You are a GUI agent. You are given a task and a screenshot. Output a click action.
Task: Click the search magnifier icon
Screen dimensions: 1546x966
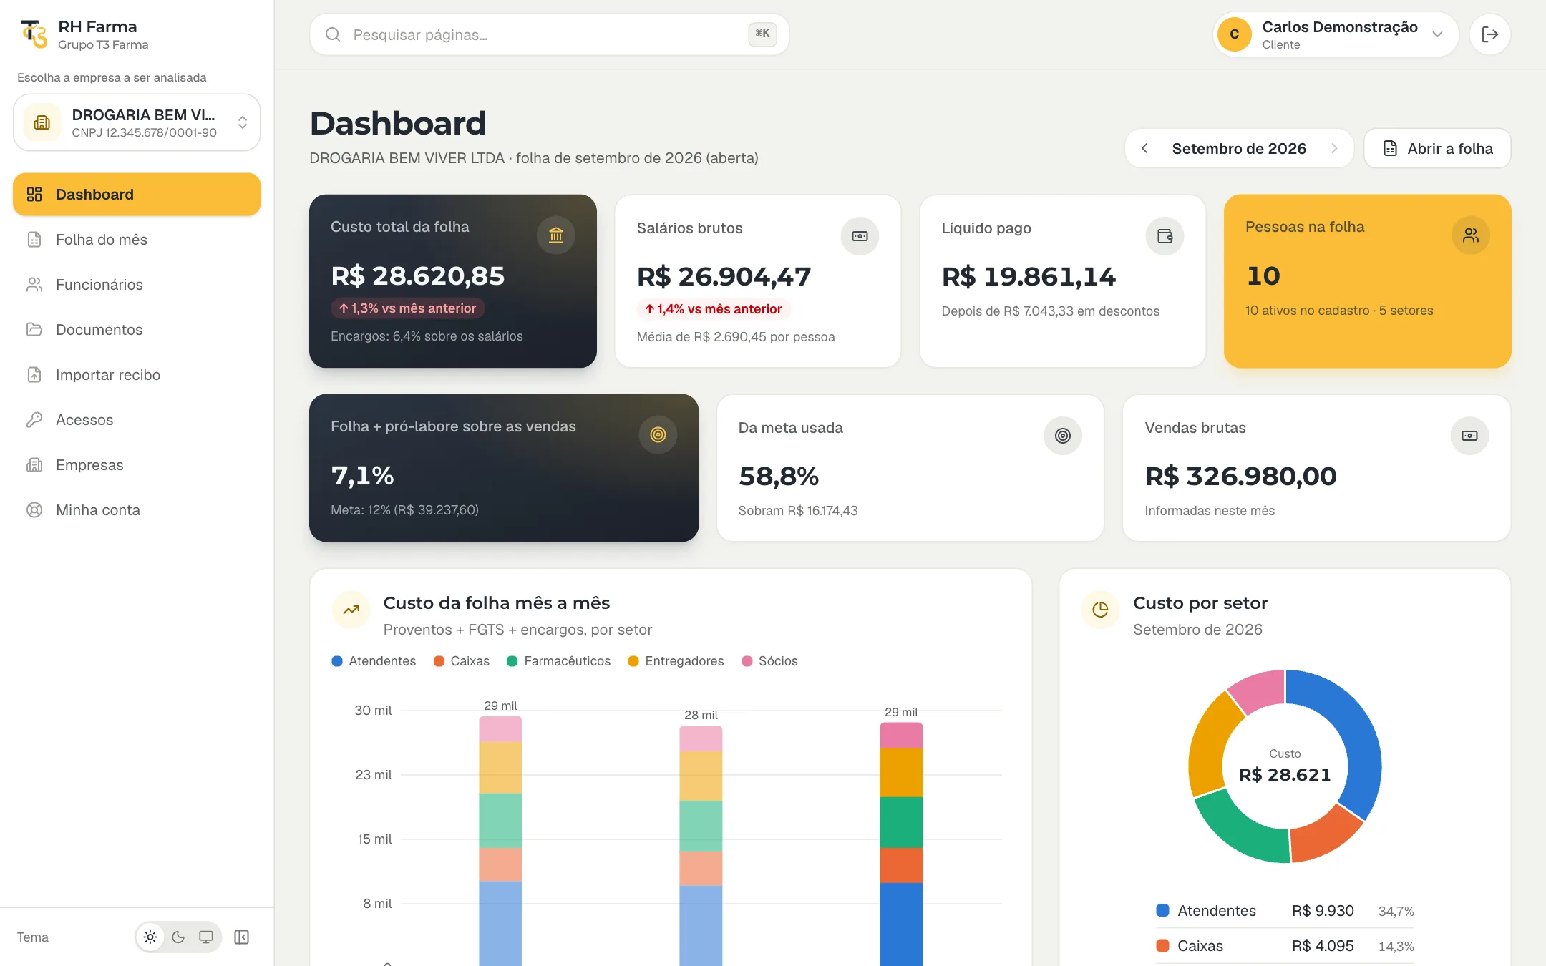[x=333, y=34]
